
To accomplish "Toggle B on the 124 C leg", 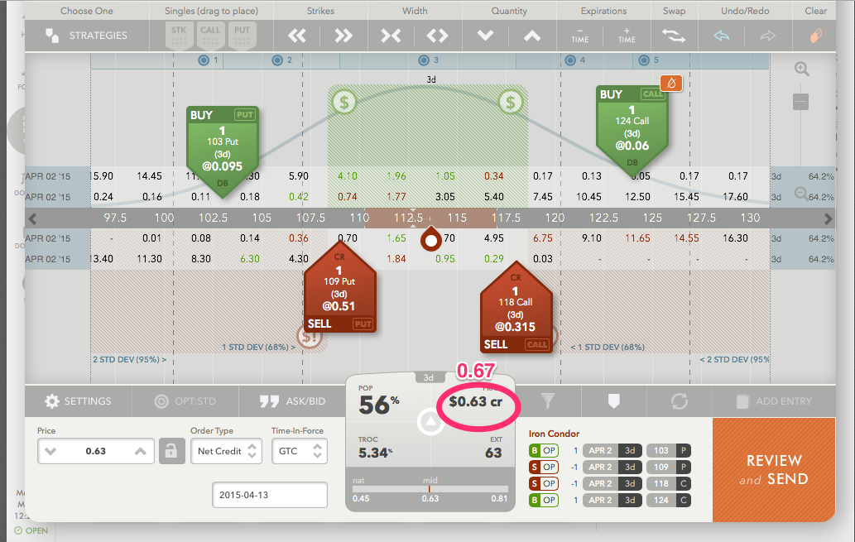I will pyautogui.click(x=535, y=500).
